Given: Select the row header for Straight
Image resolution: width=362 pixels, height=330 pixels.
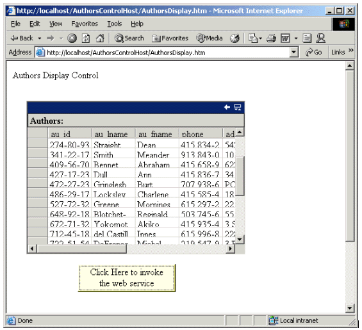Looking at the screenshot, I should pos(38,143).
